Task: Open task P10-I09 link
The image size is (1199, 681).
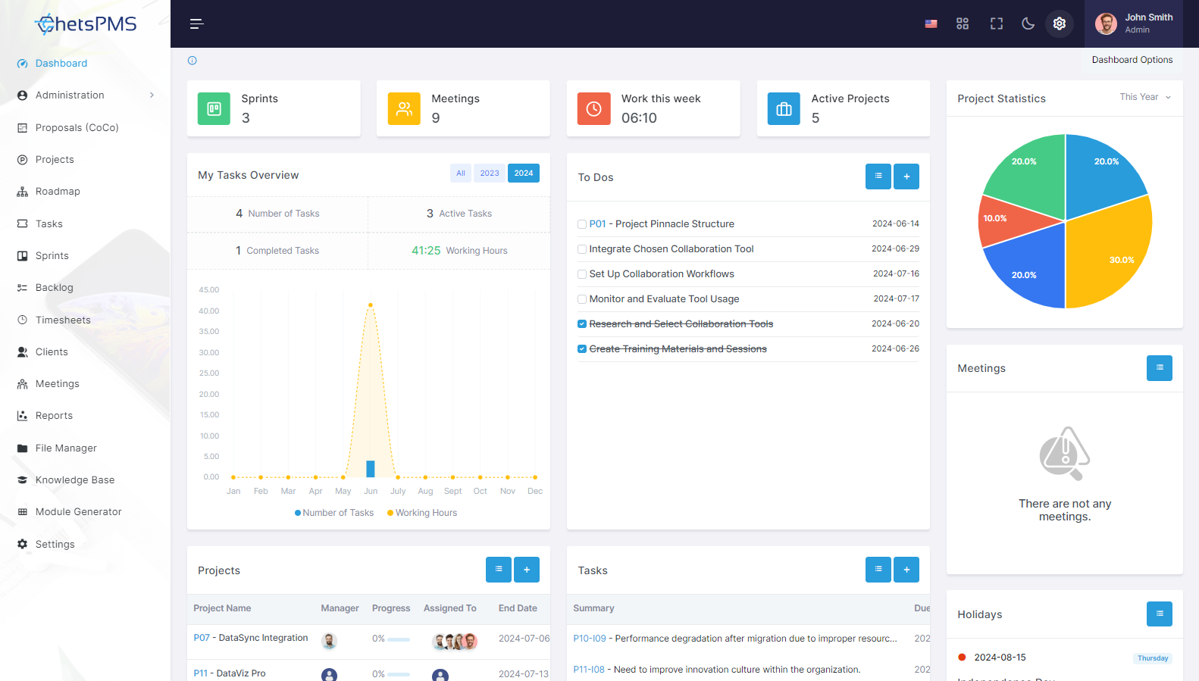Action: click(590, 639)
